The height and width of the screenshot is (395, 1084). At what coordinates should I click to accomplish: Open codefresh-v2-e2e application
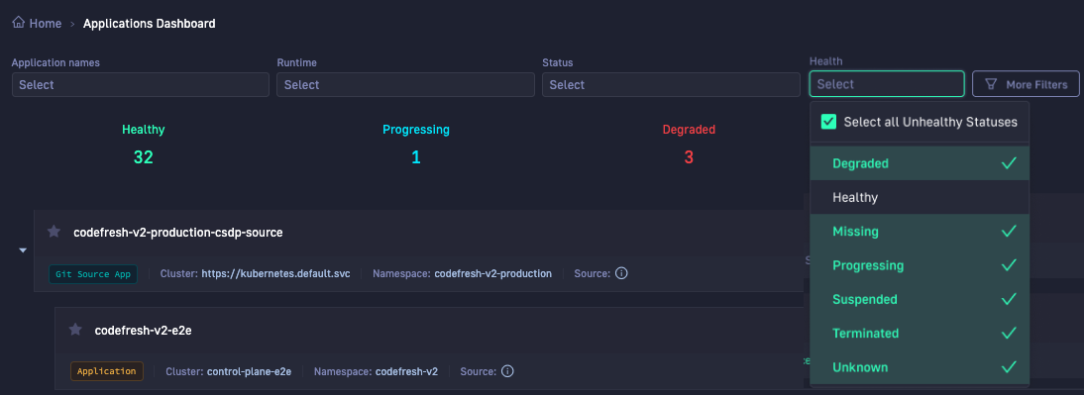[x=143, y=331]
